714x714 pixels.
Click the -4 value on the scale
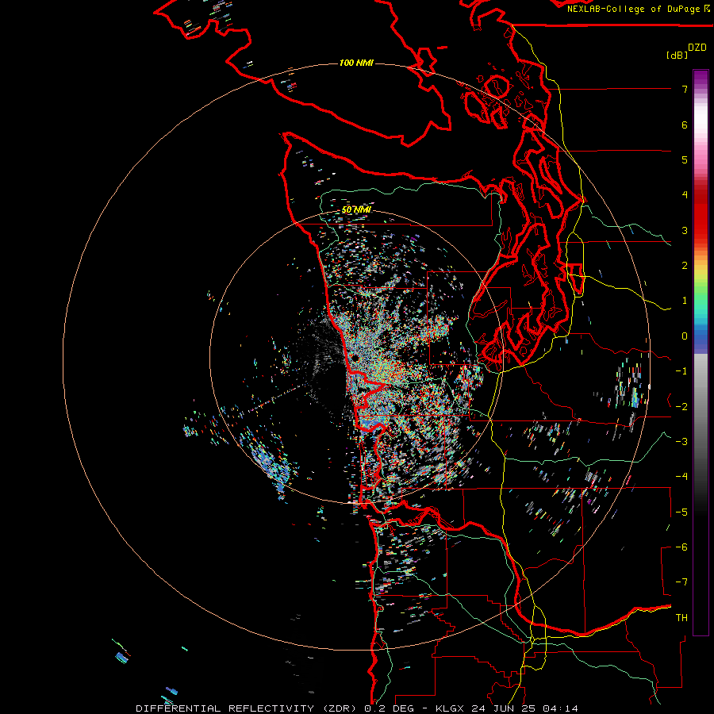(681, 477)
